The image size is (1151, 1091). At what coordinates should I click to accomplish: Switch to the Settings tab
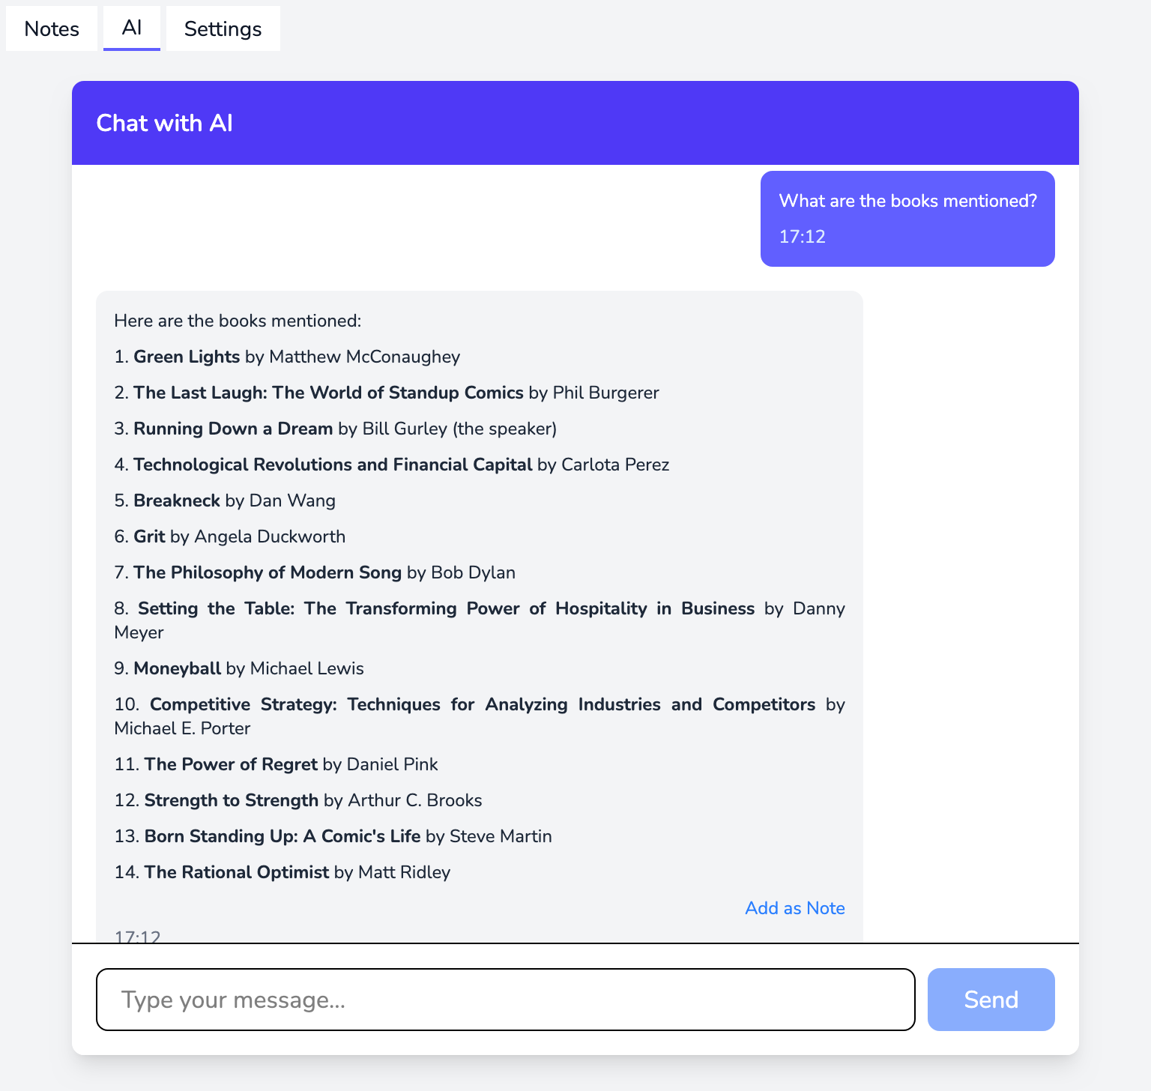(222, 28)
